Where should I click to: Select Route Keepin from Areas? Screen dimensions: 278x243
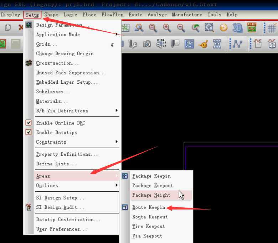(x=161, y=207)
